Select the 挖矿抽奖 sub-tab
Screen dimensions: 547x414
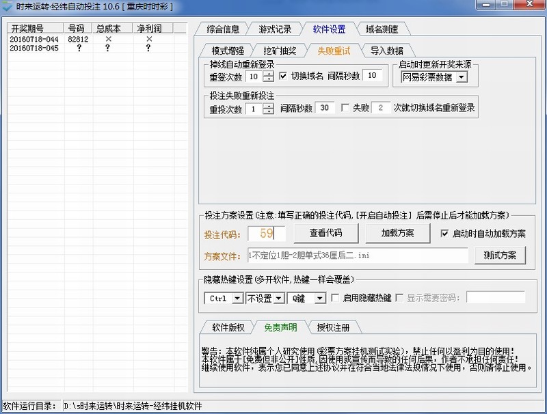280,51
